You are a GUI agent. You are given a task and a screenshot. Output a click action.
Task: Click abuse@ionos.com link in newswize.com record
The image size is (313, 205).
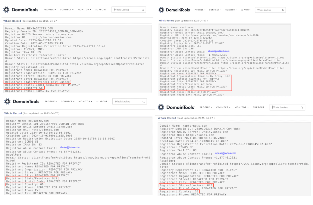click(x=70, y=148)
